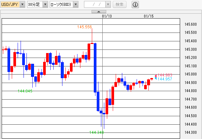
Task: Open the 30分足 timeframe dropdown
Action: pyautogui.click(x=38, y=5)
